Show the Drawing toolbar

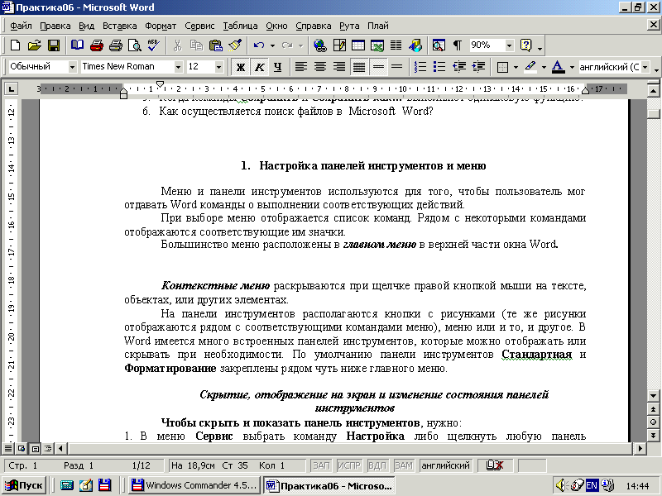415,45
